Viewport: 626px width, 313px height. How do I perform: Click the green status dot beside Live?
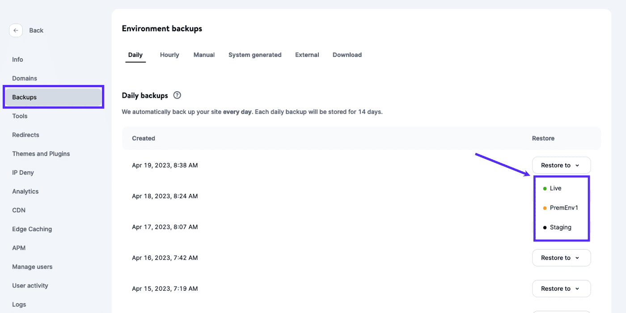(545, 188)
